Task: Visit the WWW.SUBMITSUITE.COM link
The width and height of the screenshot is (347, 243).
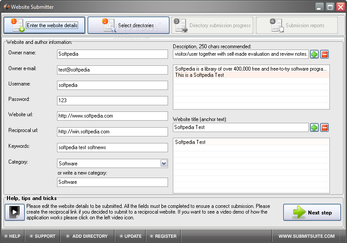Action: 307,236
